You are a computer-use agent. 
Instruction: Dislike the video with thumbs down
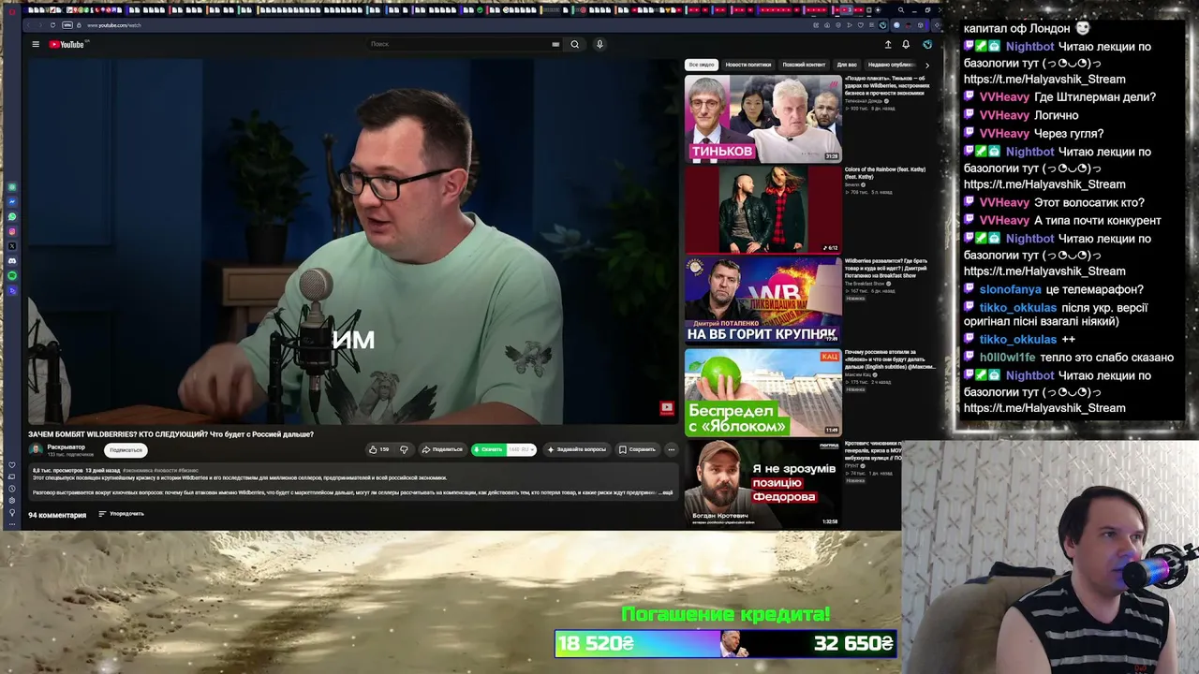tap(404, 449)
